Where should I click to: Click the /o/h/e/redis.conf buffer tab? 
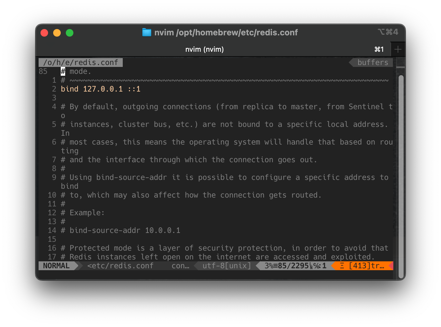[x=81, y=62]
